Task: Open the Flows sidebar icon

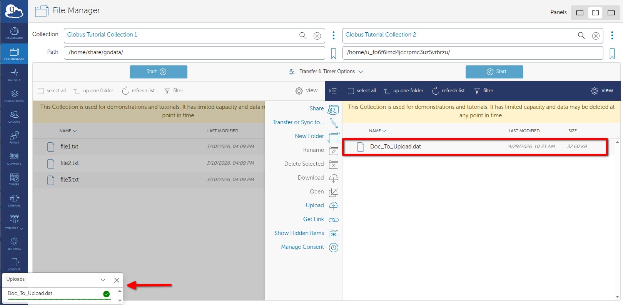Action: tap(14, 137)
